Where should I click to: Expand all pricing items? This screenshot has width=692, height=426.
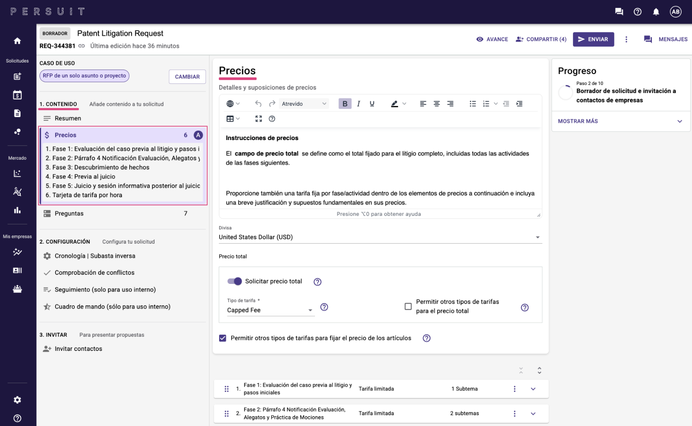pos(539,370)
